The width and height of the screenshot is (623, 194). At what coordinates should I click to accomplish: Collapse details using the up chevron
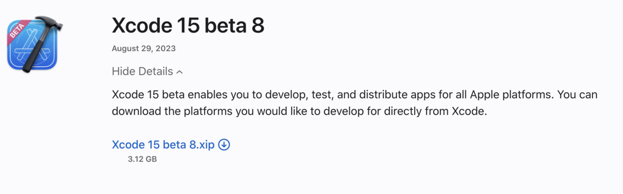[180, 72]
